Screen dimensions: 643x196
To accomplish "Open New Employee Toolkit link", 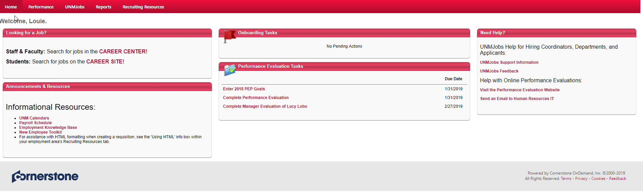I will click(x=40, y=132).
